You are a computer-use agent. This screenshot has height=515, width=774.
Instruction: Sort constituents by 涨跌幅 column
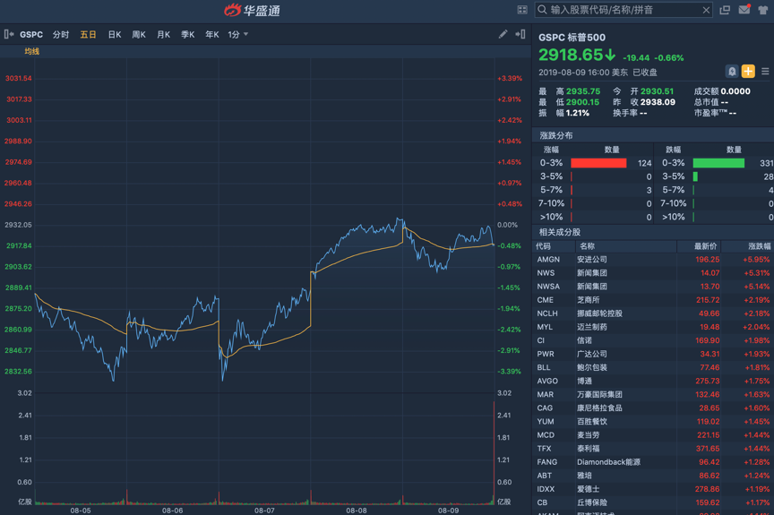759,246
